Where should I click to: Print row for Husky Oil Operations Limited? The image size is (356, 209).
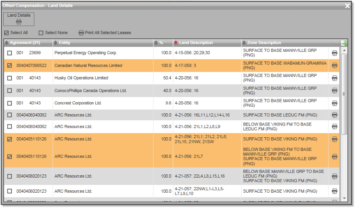pyautogui.click(x=334, y=78)
